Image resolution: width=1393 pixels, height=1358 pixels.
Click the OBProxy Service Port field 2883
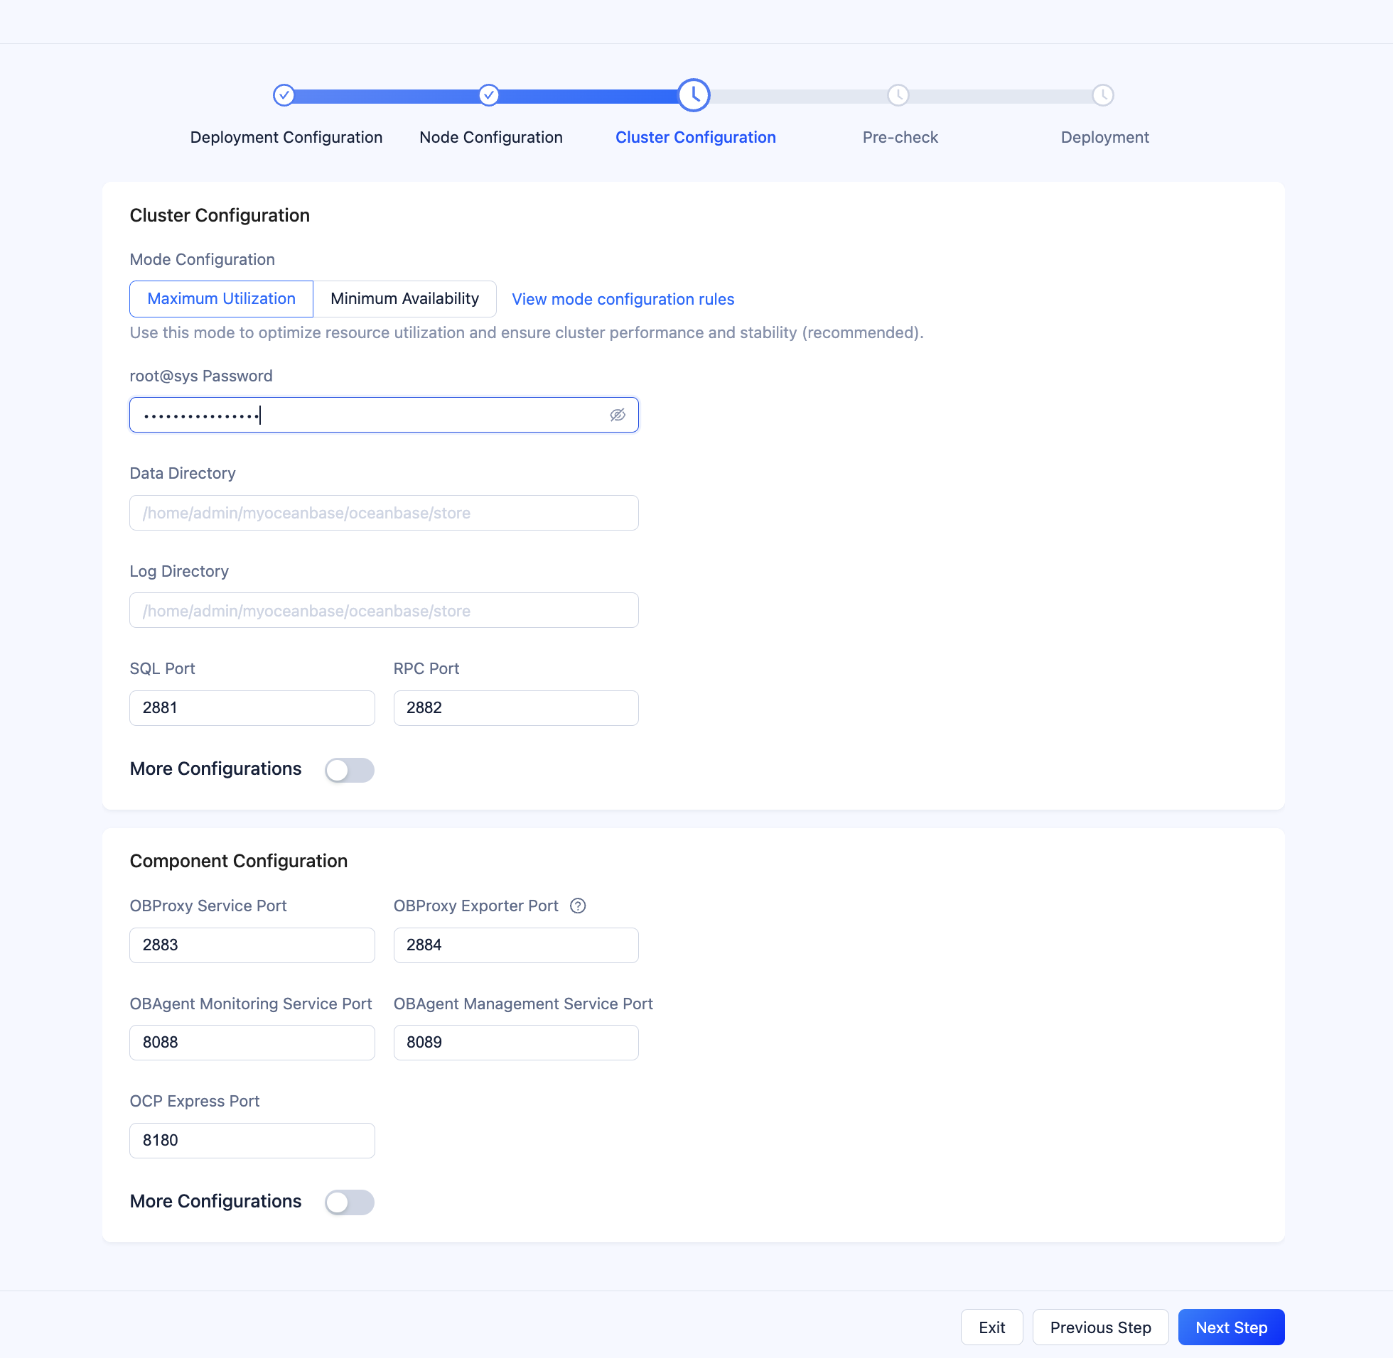(252, 945)
